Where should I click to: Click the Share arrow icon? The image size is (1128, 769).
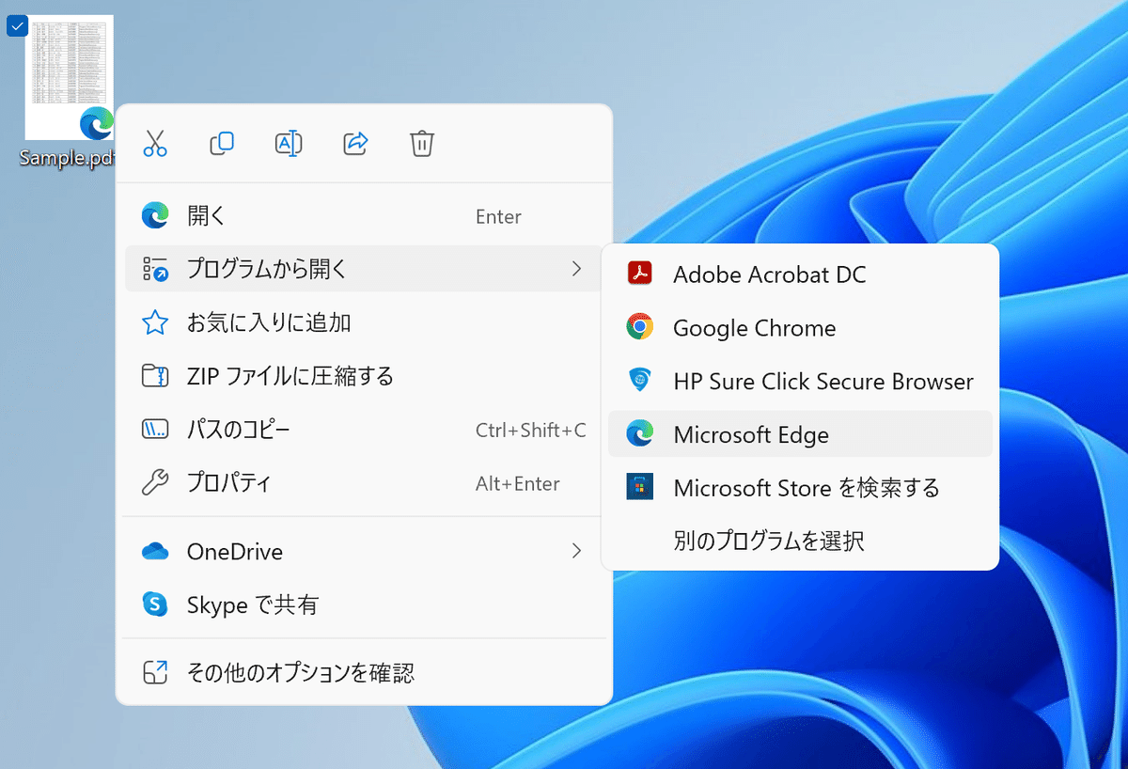(355, 144)
